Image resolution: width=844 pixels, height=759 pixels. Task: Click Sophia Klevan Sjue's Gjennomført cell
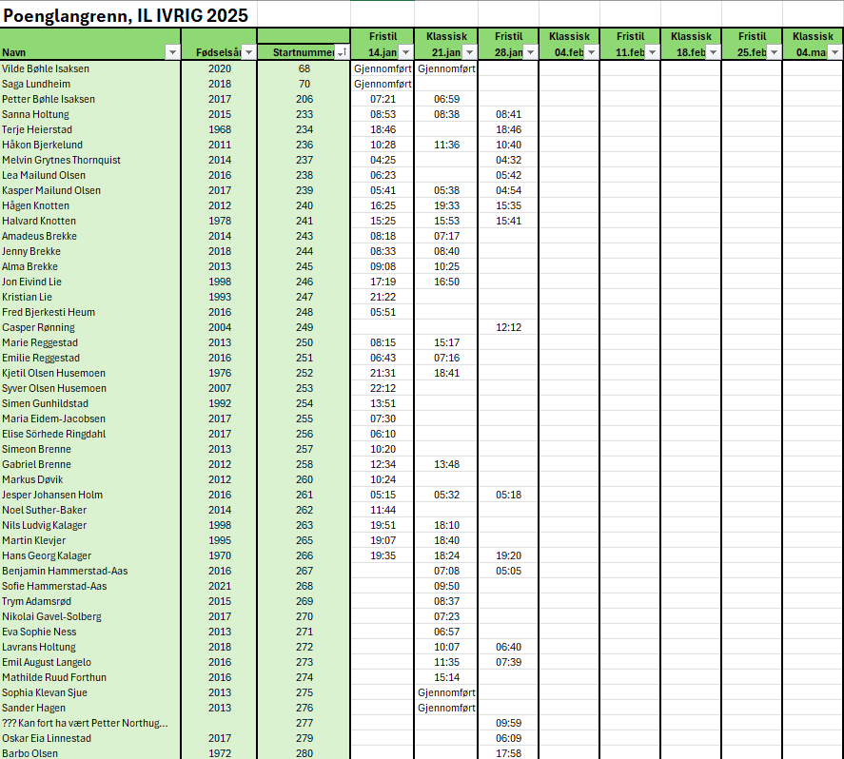446,692
